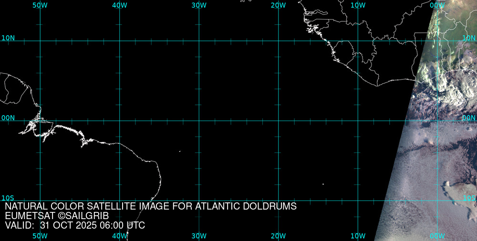Click the 10S label on the right edge
Image resolution: width=477 pixels, height=241 pixels.
click(469, 198)
